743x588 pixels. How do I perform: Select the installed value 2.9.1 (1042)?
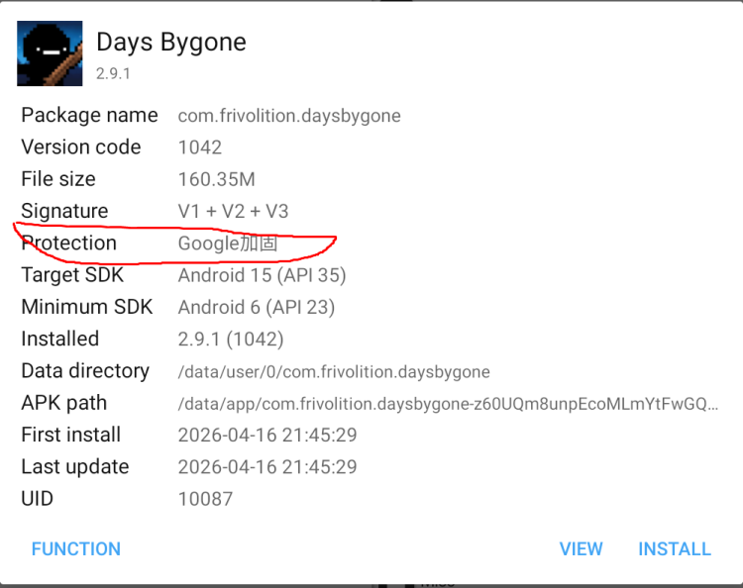point(231,340)
